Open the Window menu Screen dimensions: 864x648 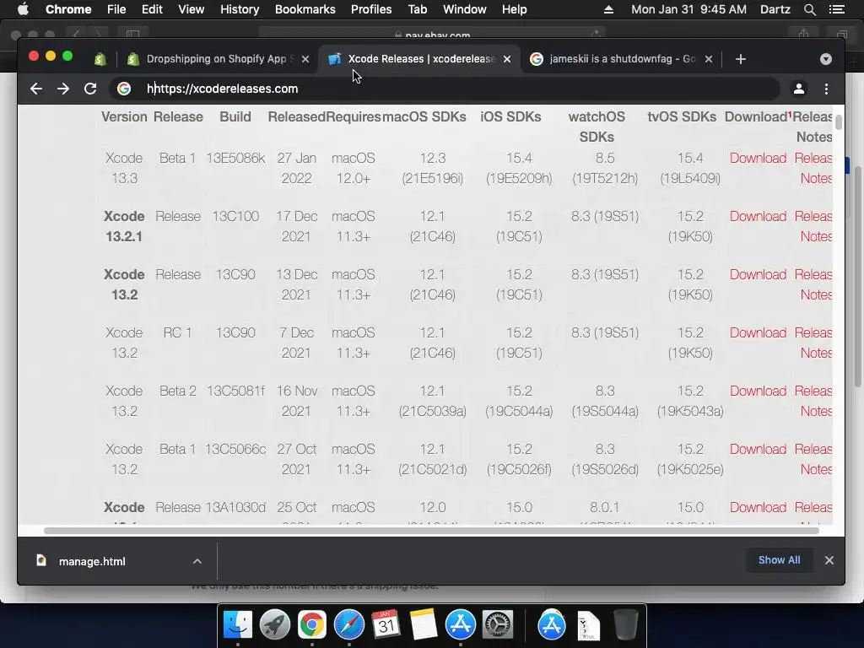pyautogui.click(x=465, y=9)
